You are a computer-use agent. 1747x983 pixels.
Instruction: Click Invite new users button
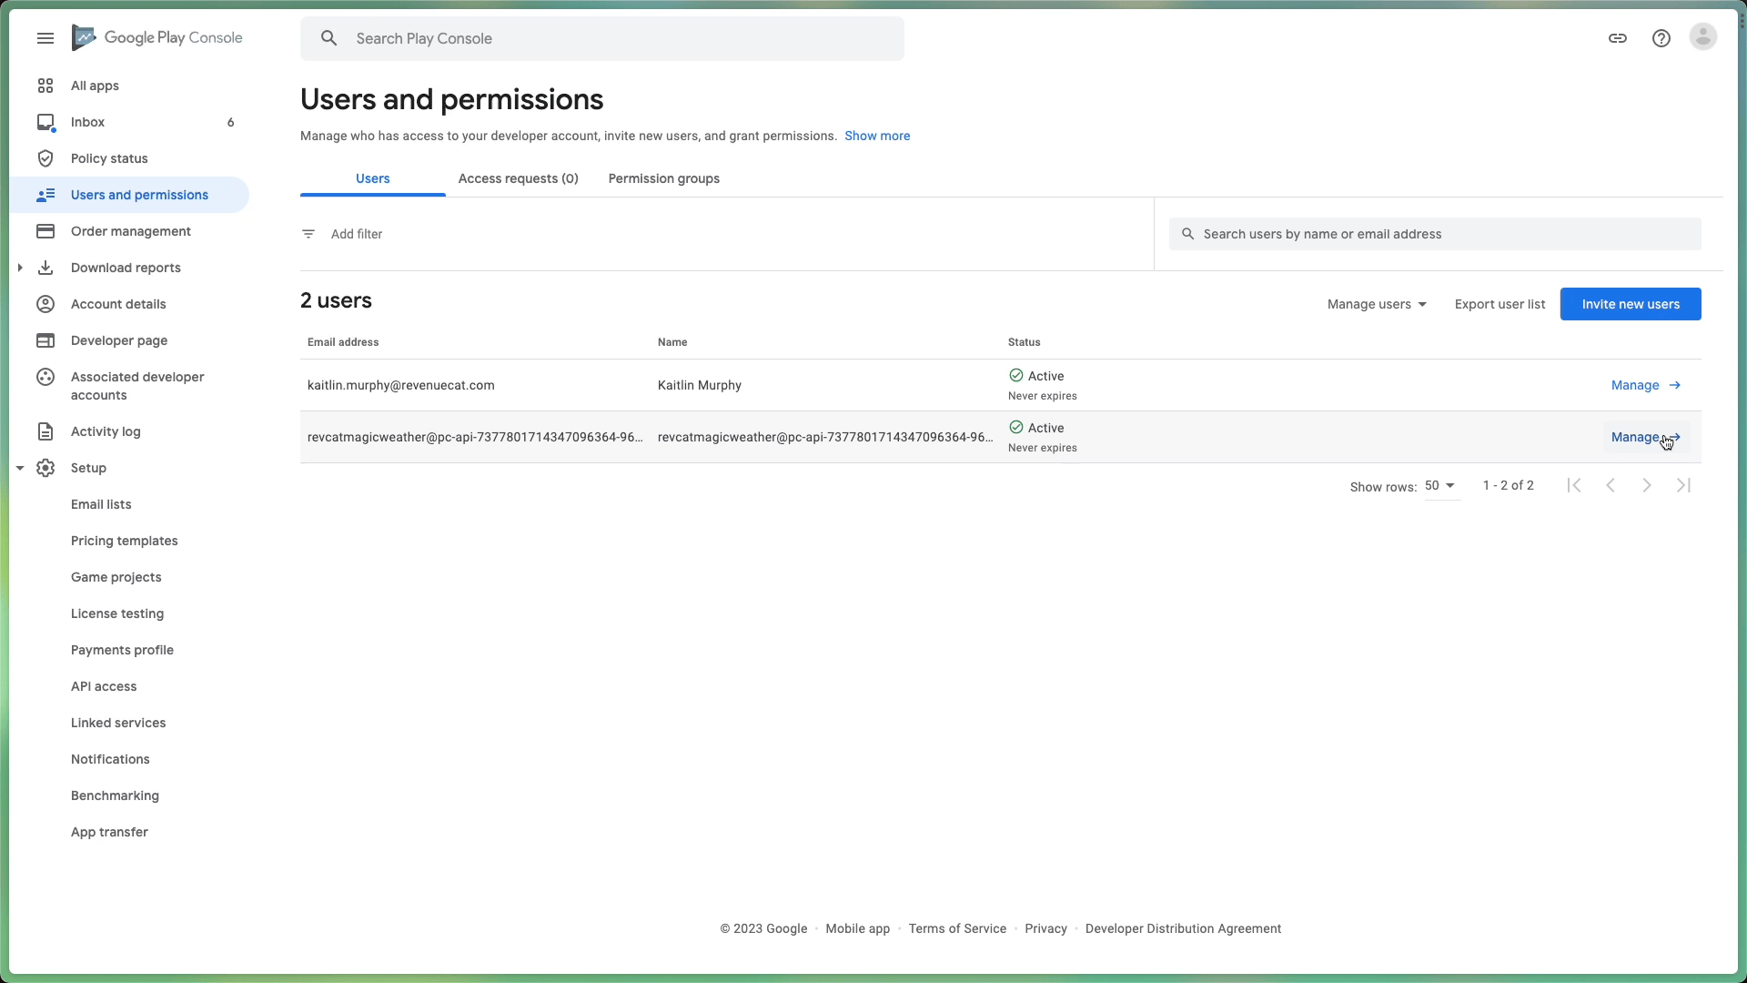point(1630,304)
